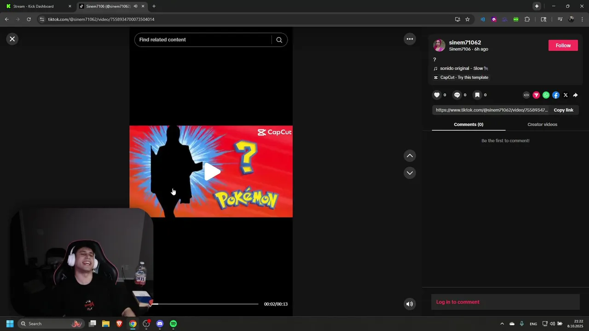Share the video on X
The height and width of the screenshot is (331, 589).
[x=566, y=95]
